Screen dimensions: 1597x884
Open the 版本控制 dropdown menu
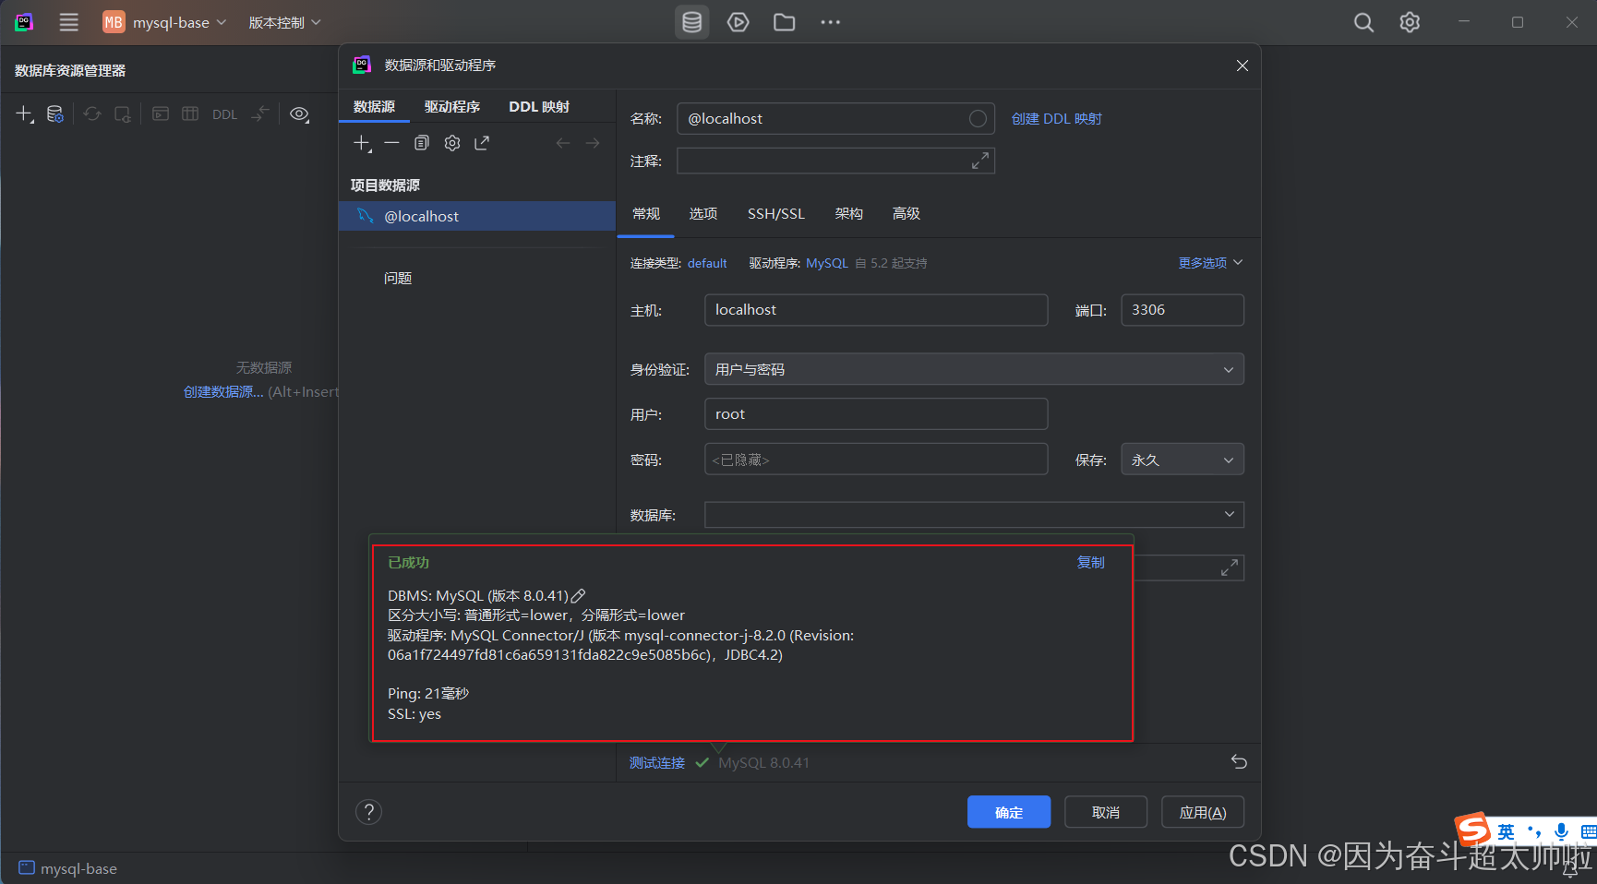(284, 22)
